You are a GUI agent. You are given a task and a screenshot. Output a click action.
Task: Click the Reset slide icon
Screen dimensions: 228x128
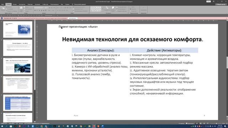(x=25, y=9)
